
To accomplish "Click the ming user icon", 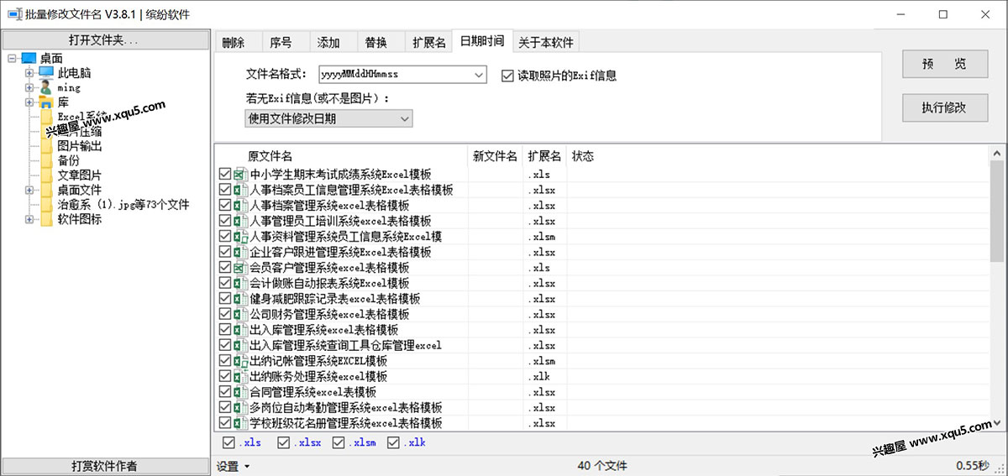I will point(45,87).
